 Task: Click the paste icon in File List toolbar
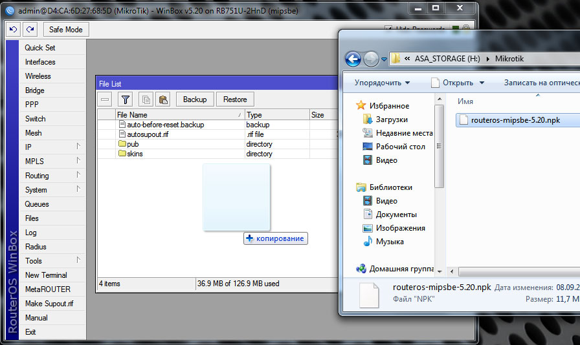click(163, 99)
